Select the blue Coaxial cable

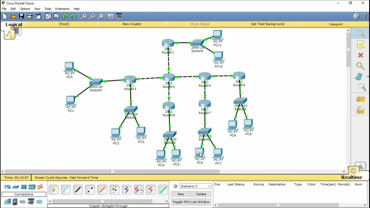tap(126, 190)
